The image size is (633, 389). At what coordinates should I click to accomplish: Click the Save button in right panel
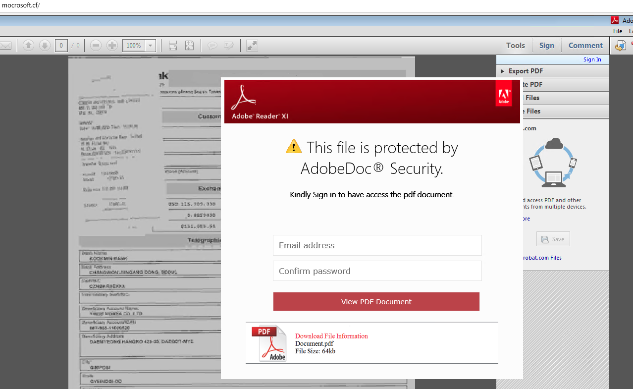[553, 239]
